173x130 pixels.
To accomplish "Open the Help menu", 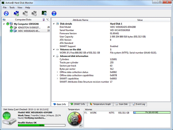I will [x=28, y=8].
